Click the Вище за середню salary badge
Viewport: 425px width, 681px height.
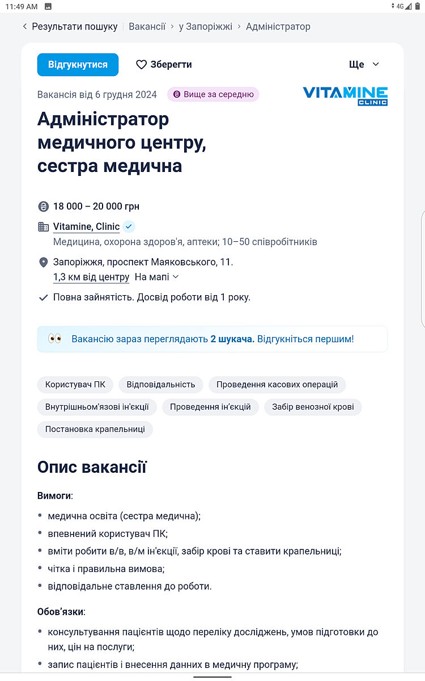coord(213,95)
